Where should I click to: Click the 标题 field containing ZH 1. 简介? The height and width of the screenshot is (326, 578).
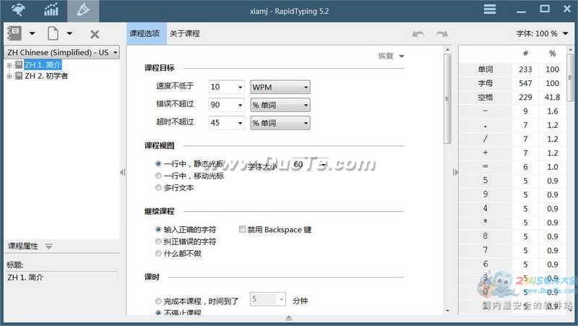click(x=62, y=278)
